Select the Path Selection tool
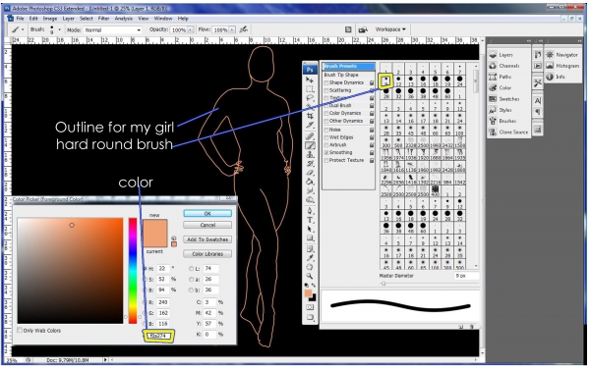The height and width of the screenshot is (370, 590). [x=310, y=229]
